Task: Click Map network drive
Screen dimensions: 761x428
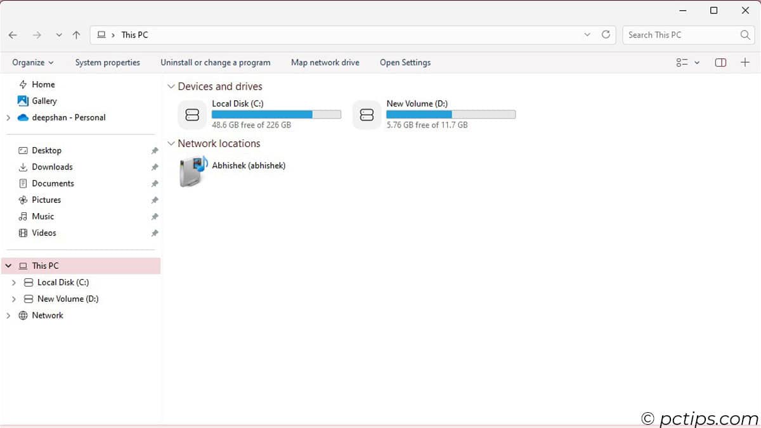Action: [325, 62]
